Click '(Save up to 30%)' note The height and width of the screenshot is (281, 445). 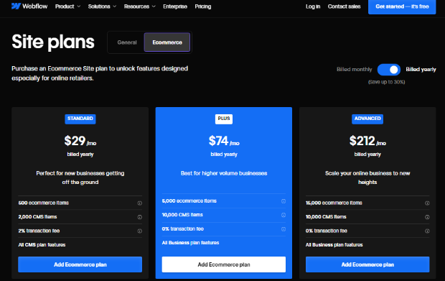(x=386, y=82)
